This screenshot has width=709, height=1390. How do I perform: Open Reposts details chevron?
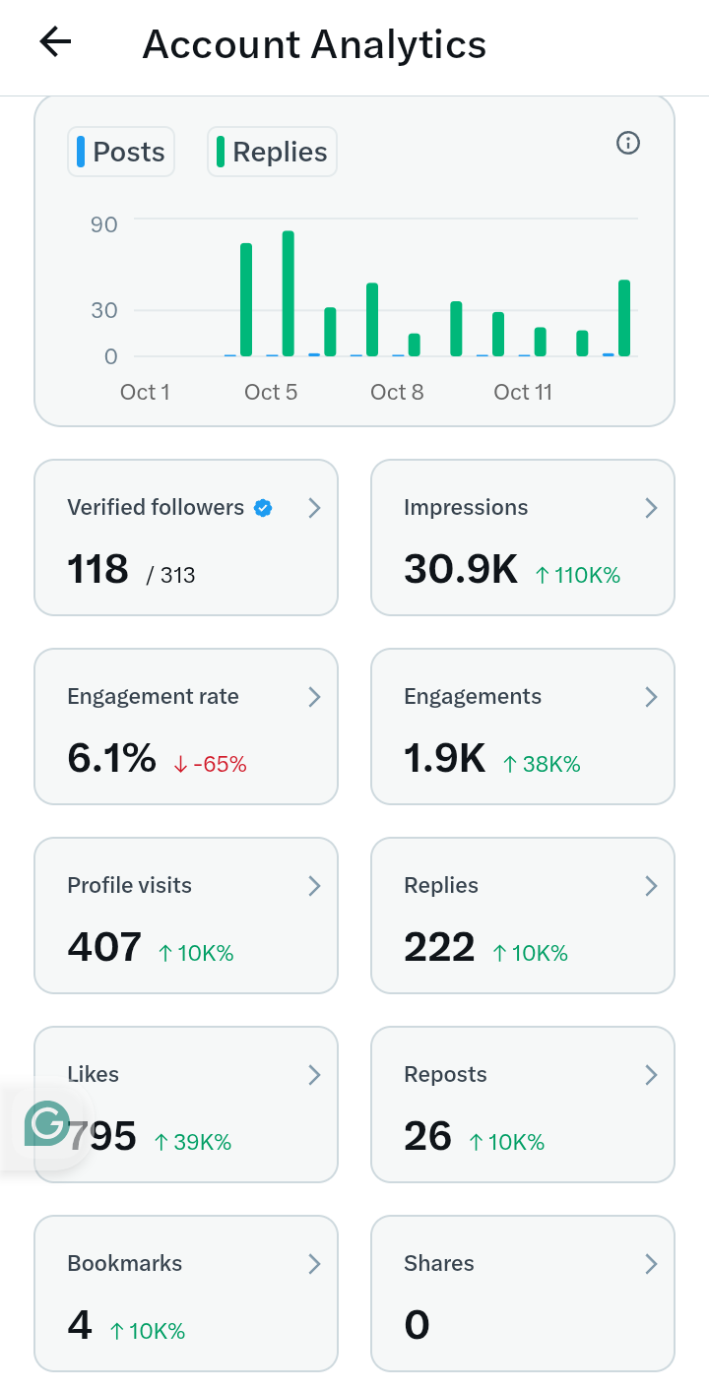(x=651, y=1075)
